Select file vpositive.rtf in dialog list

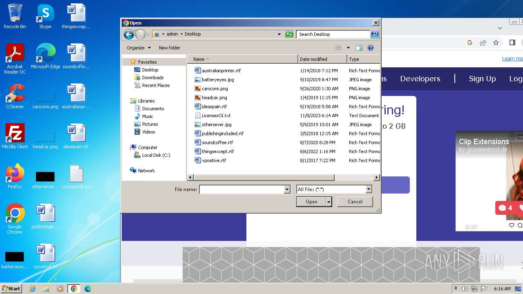coord(214,160)
